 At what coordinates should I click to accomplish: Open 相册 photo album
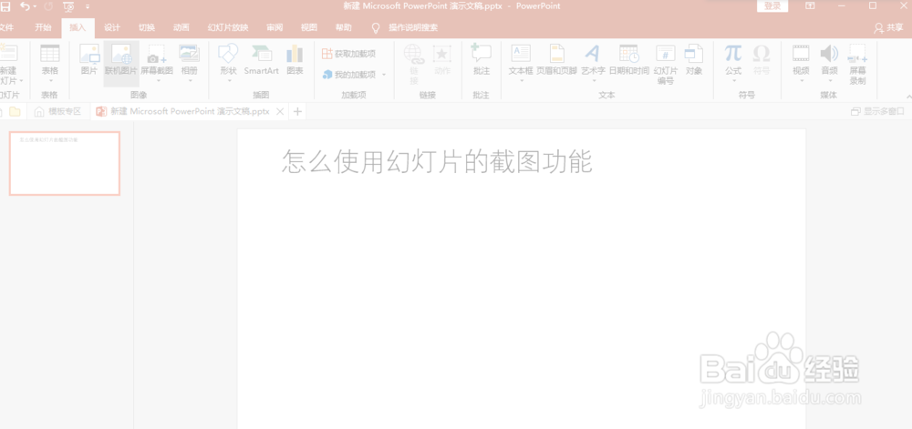click(x=190, y=60)
